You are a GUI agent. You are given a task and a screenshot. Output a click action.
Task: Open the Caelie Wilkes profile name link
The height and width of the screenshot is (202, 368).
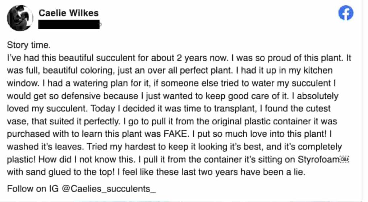coord(69,13)
